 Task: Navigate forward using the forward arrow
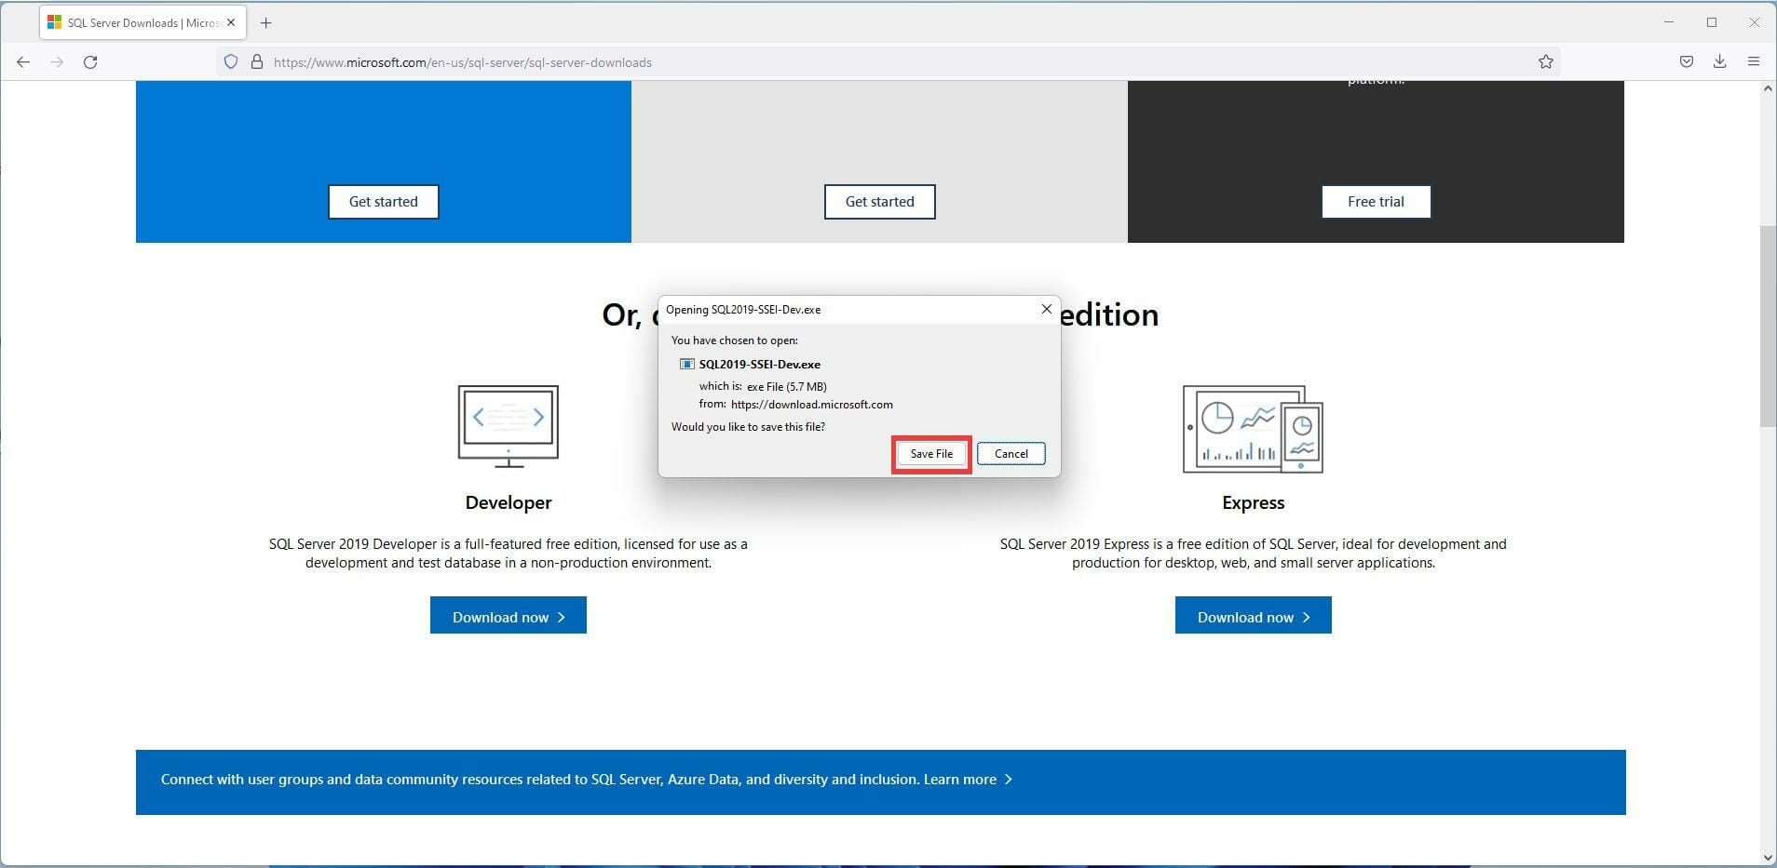(57, 61)
